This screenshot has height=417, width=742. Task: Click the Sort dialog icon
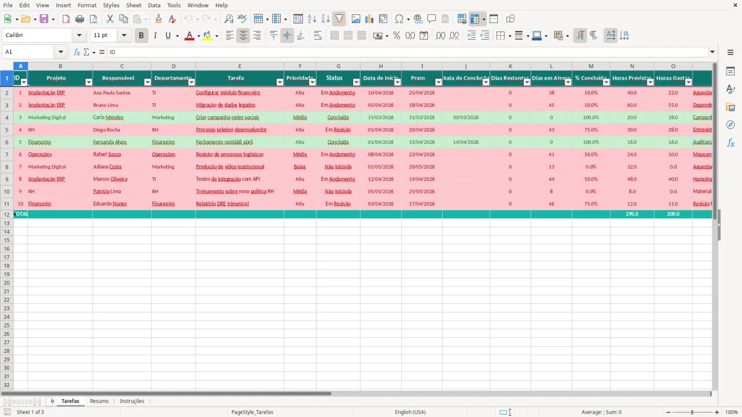point(298,19)
